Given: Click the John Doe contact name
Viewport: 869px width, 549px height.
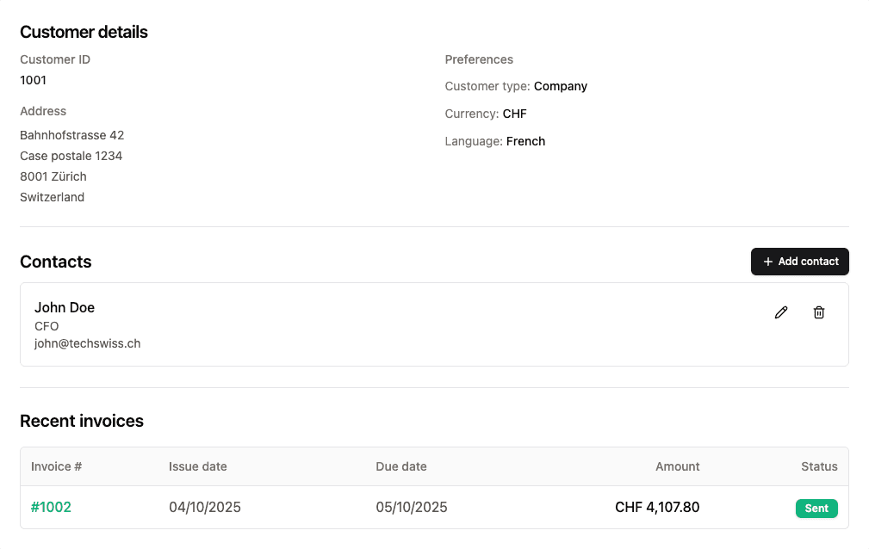Looking at the screenshot, I should 65,307.
